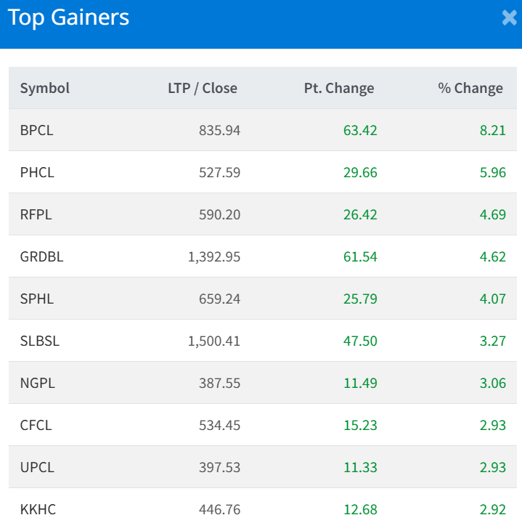Select the RFPL stock symbol

coord(36,214)
